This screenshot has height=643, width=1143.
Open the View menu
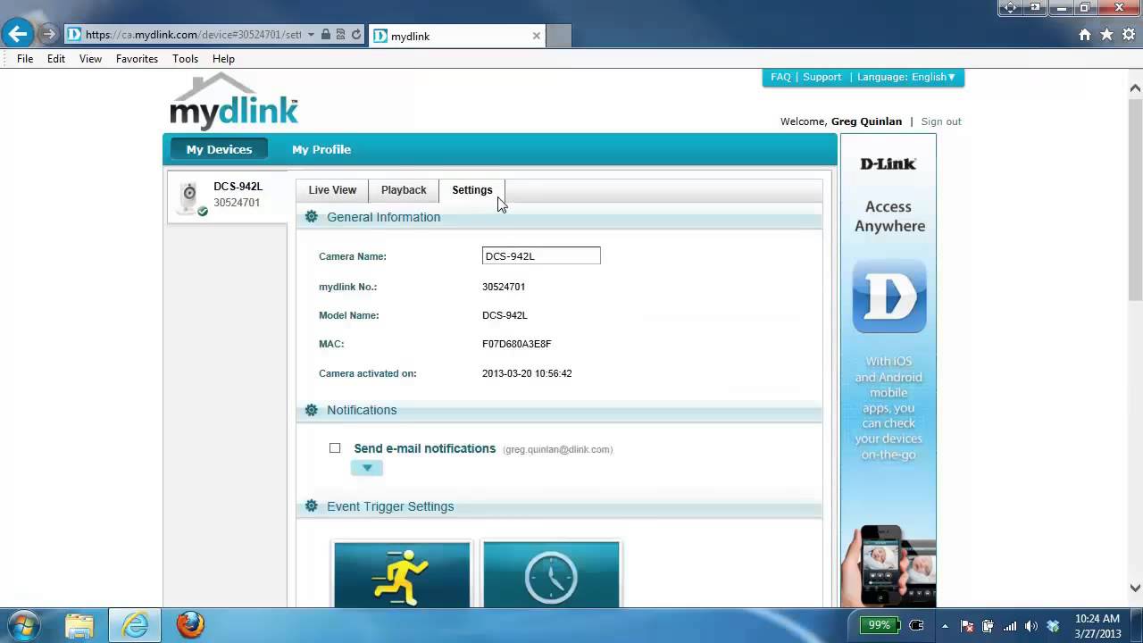tap(90, 59)
